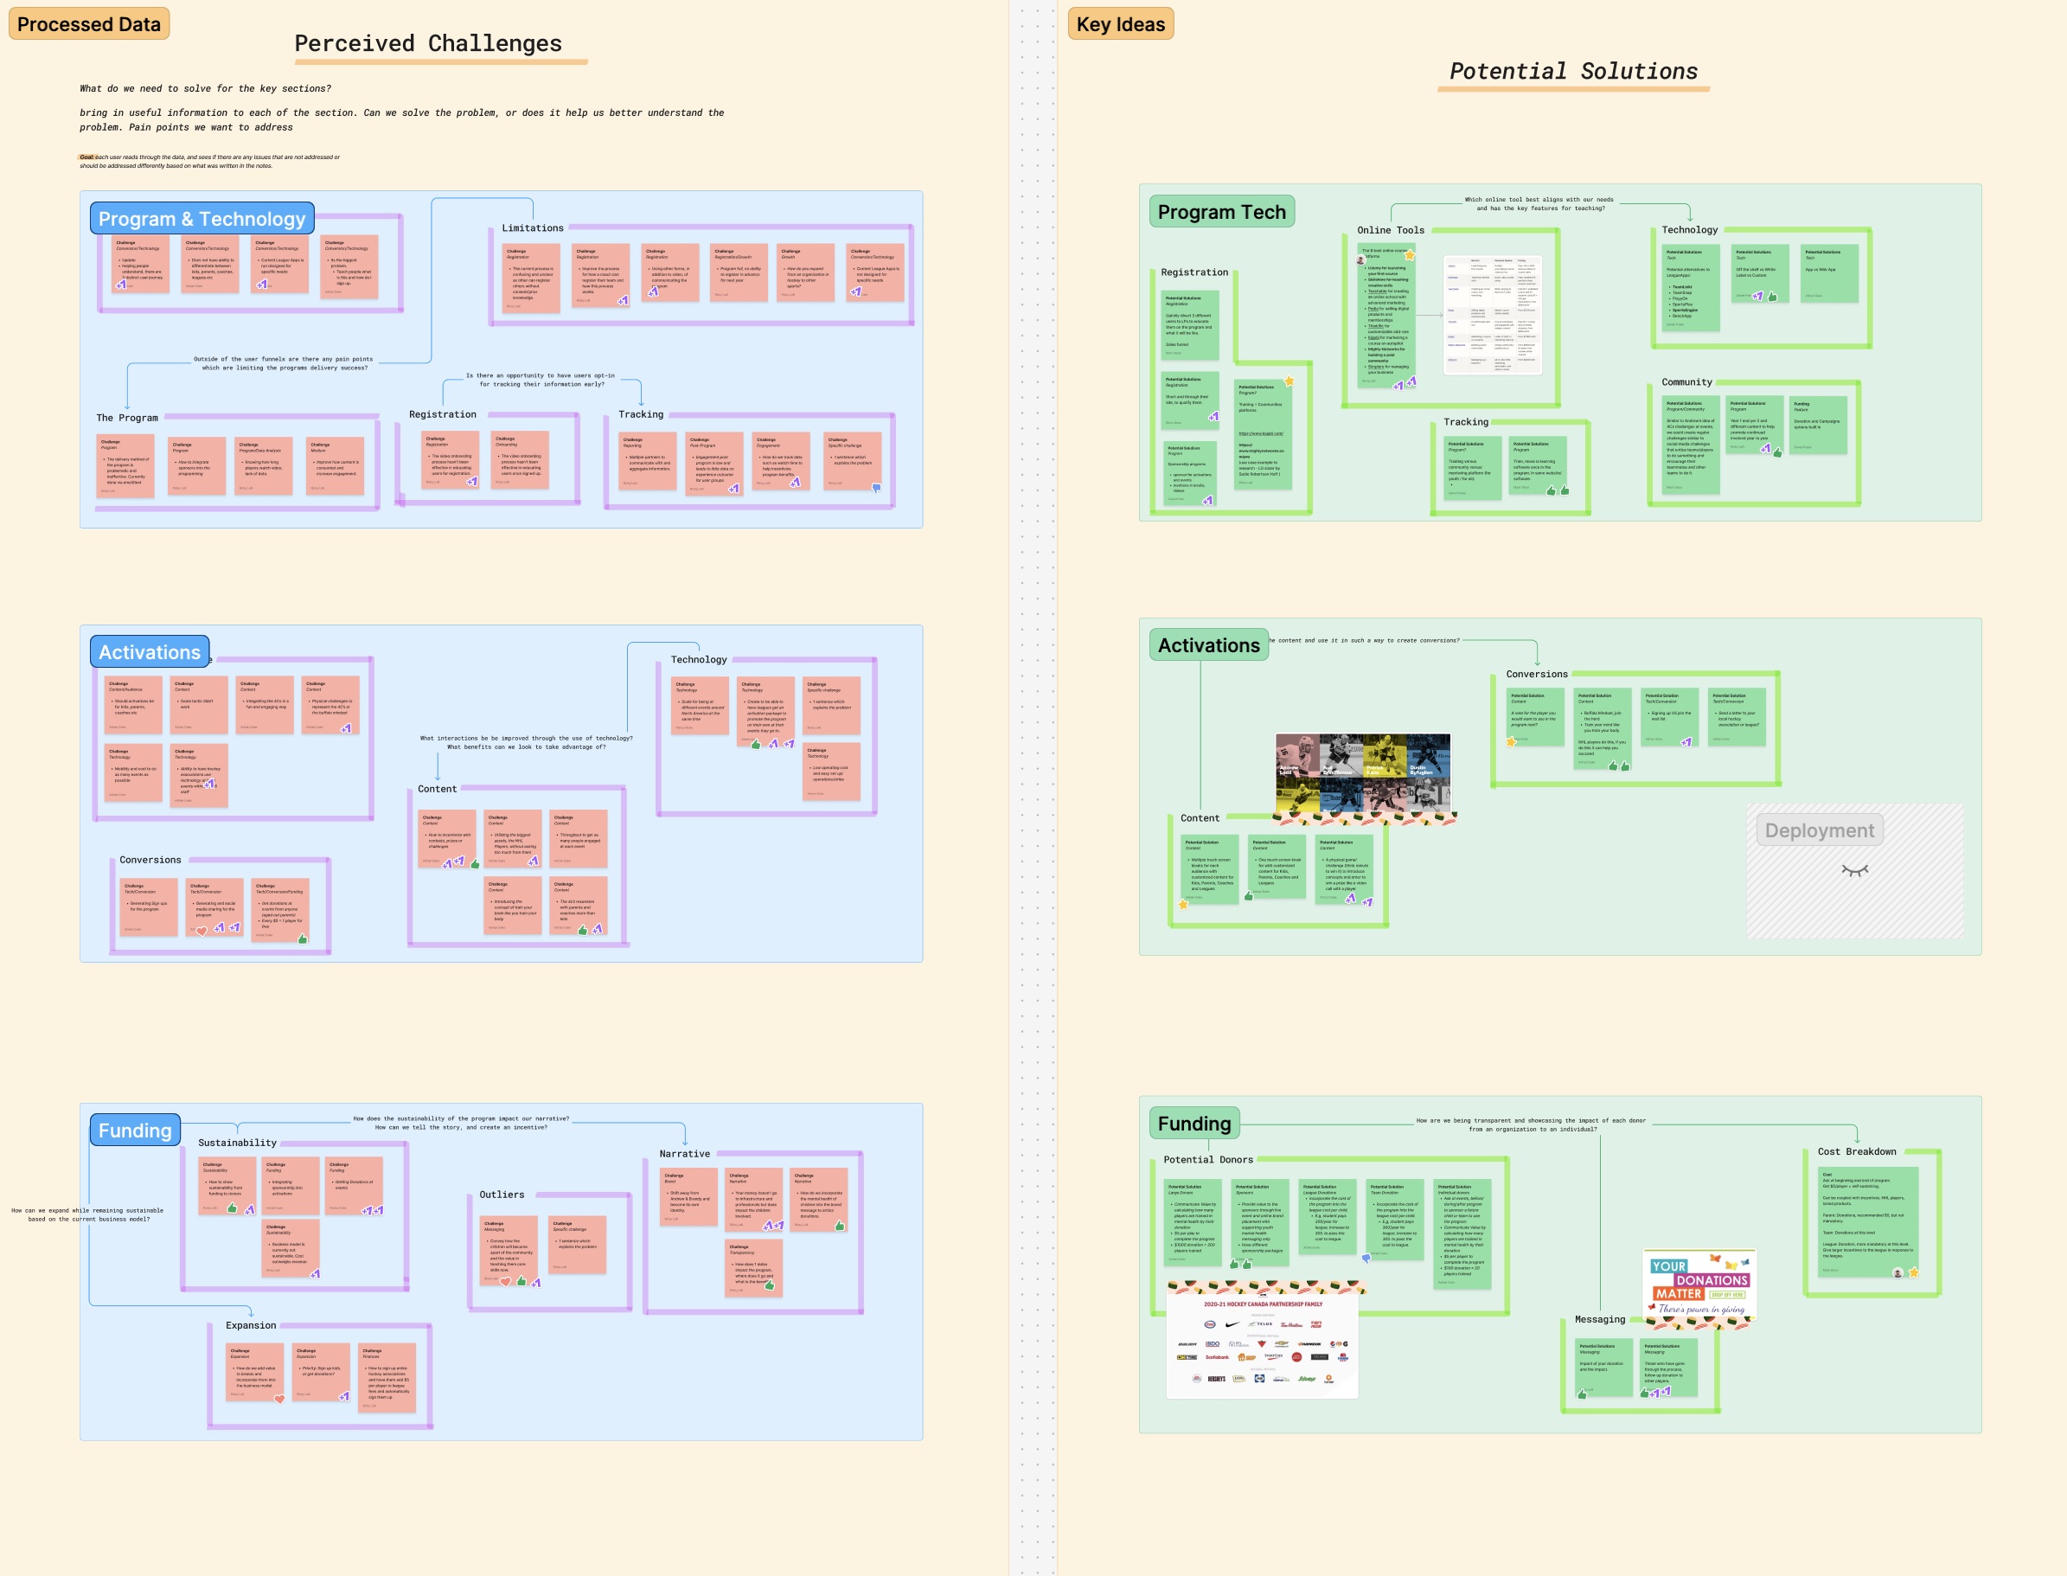Click the Online Tools group heading
The height and width of the screenshot is (1576, 2067).
[x=1391, y=230]
